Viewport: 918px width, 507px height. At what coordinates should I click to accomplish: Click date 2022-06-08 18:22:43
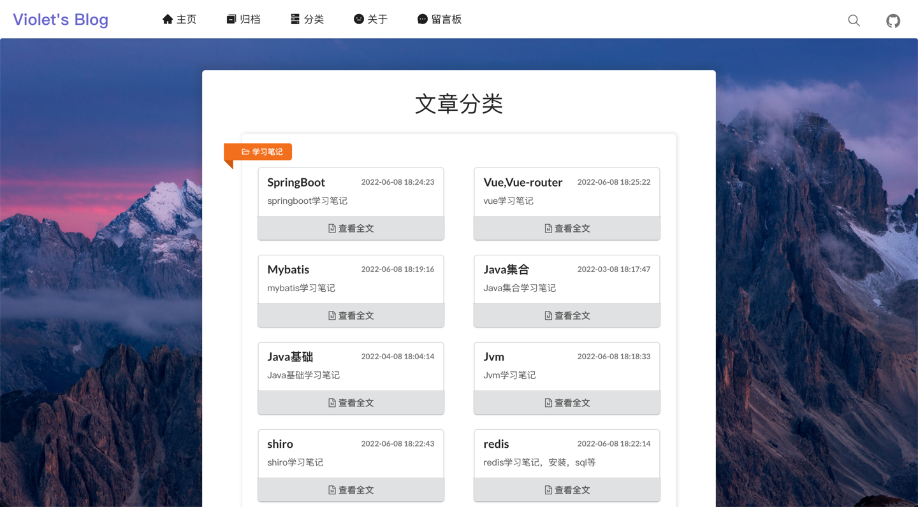[x=398, y=444]
